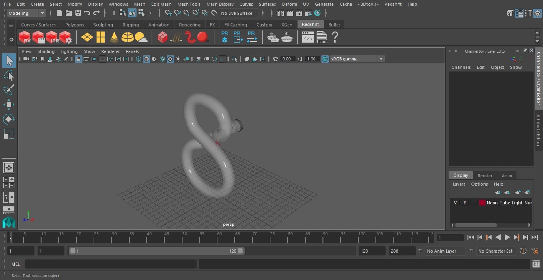The image size is (543, 280).
Task: Click the time range slider bar
Action: 157,251
